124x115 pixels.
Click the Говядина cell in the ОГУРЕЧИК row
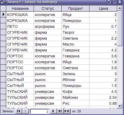point(76,50)
